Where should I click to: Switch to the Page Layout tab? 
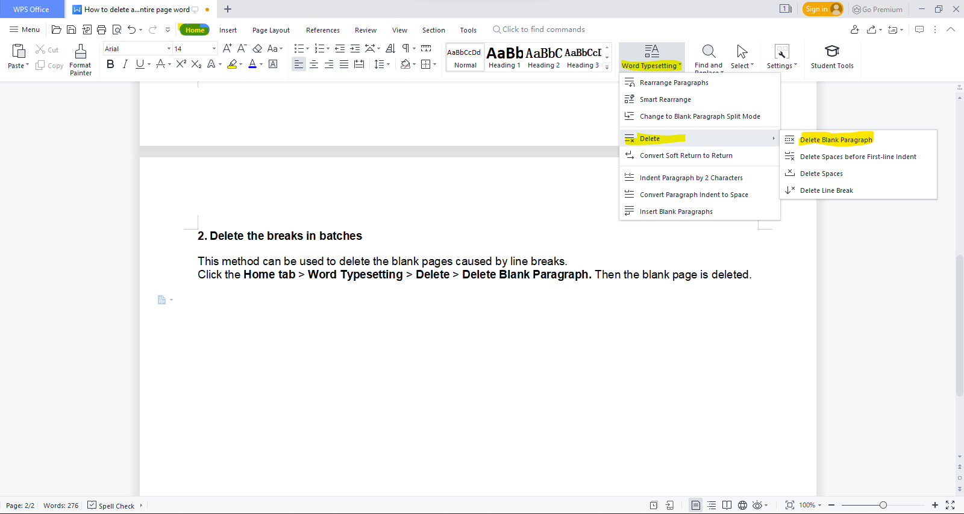coord(271,30)
